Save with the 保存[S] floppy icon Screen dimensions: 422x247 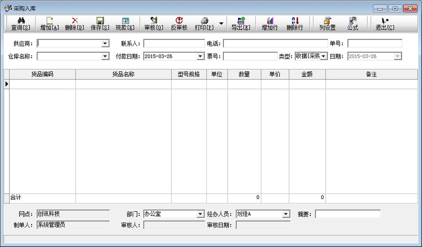coord(100,20)
